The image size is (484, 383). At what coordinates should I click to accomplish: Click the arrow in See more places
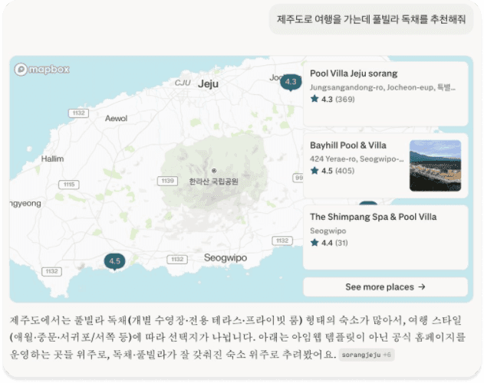422,286
